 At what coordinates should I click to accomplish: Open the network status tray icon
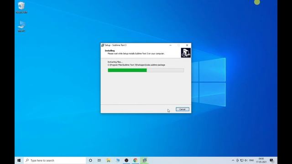tap(242, 160)
